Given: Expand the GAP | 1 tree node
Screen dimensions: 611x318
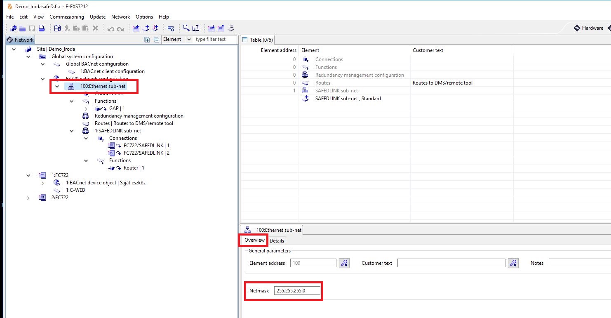Looking at the screenshot, I should tap(86, 108).
